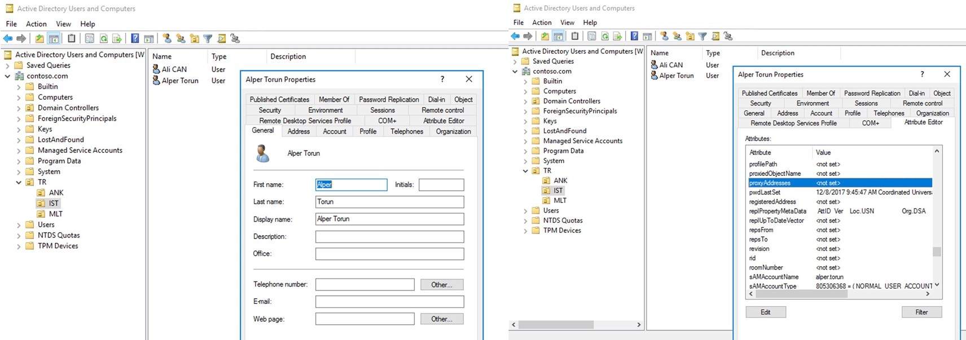
Task: Select pwdLastSet attribute row
Action: coord(840,192)
